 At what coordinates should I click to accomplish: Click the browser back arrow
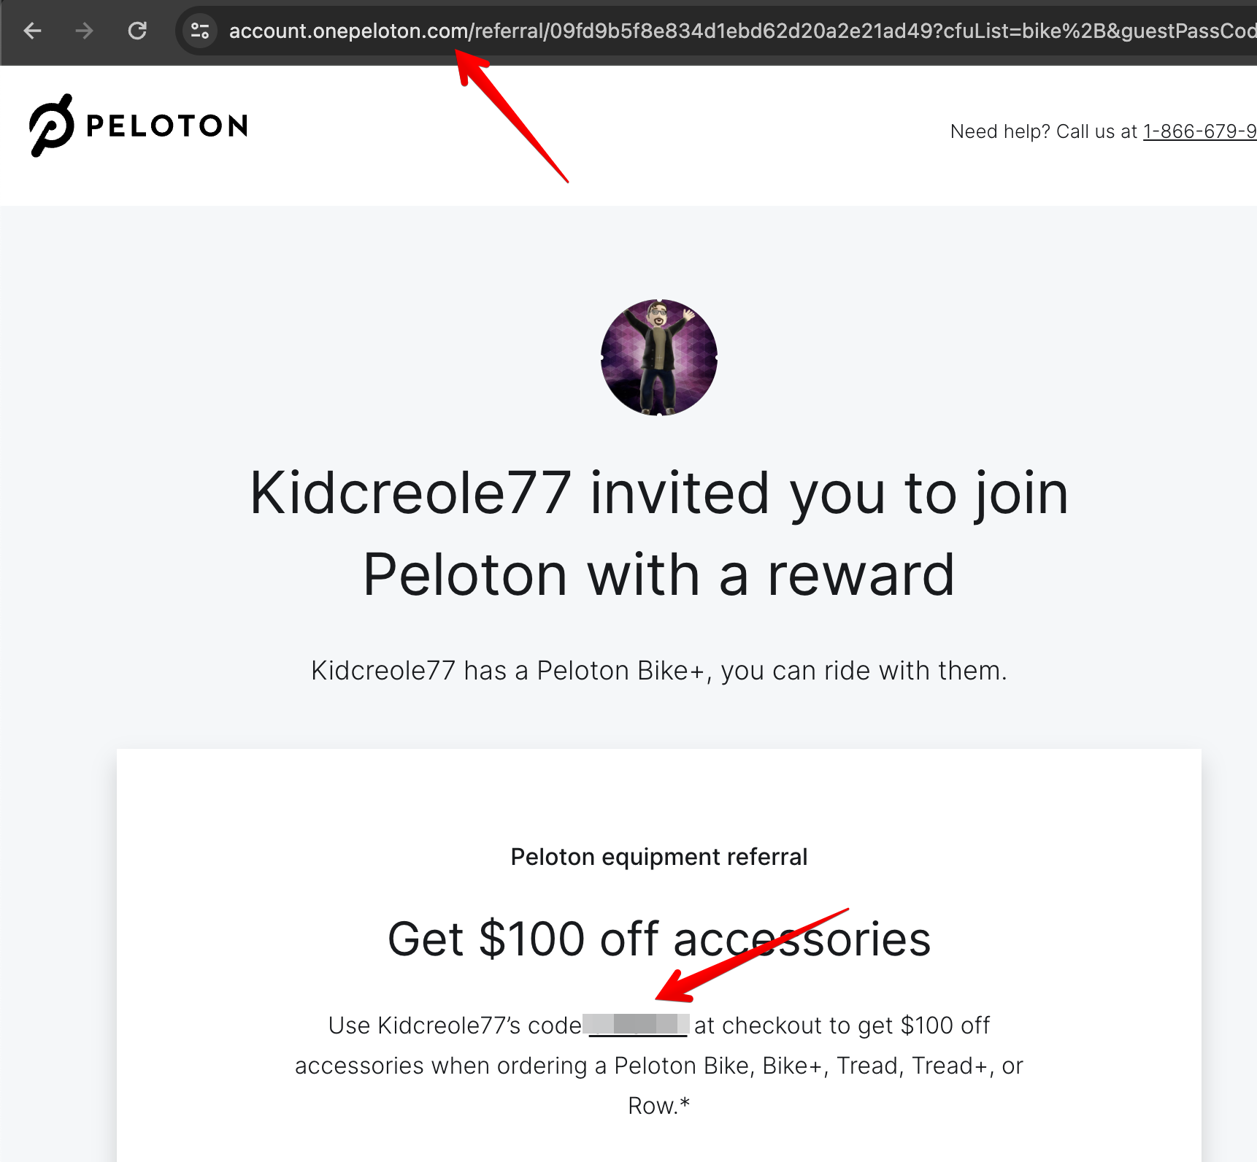33,31
